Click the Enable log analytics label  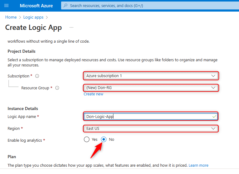[x=25, y=140]
